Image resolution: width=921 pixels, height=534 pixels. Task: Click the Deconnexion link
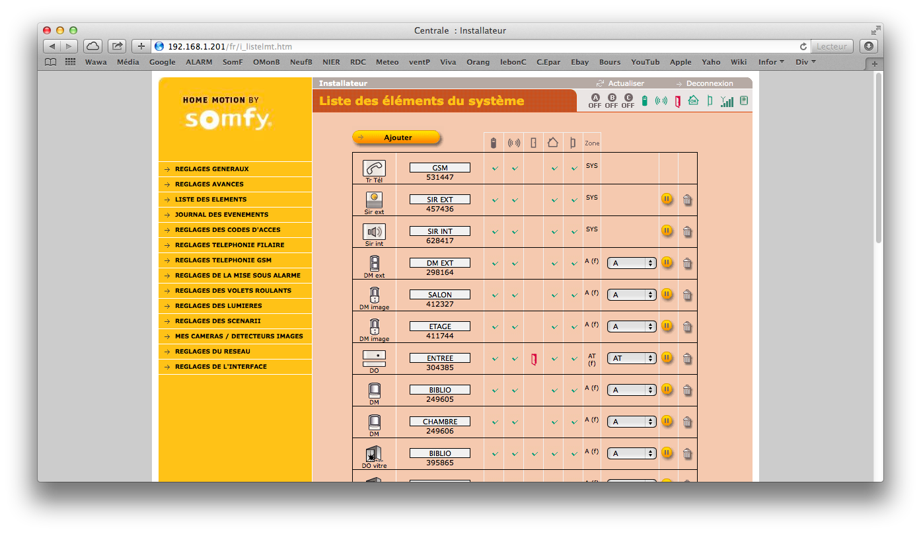(x=709, y=83)
